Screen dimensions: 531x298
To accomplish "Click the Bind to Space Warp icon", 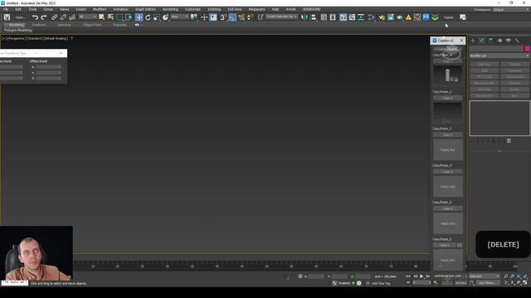I will (72, 17).
